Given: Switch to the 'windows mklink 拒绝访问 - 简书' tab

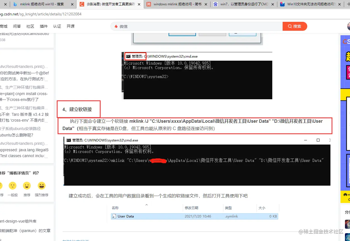Looking at the screenshot, I should (x=177, y=4).
